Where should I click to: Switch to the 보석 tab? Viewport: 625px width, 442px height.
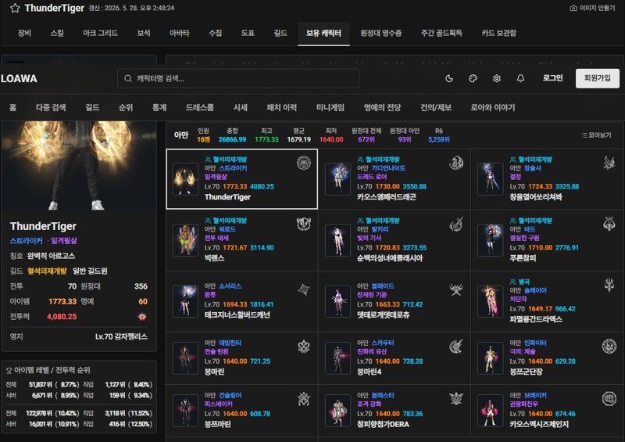[x=144, y=33]
